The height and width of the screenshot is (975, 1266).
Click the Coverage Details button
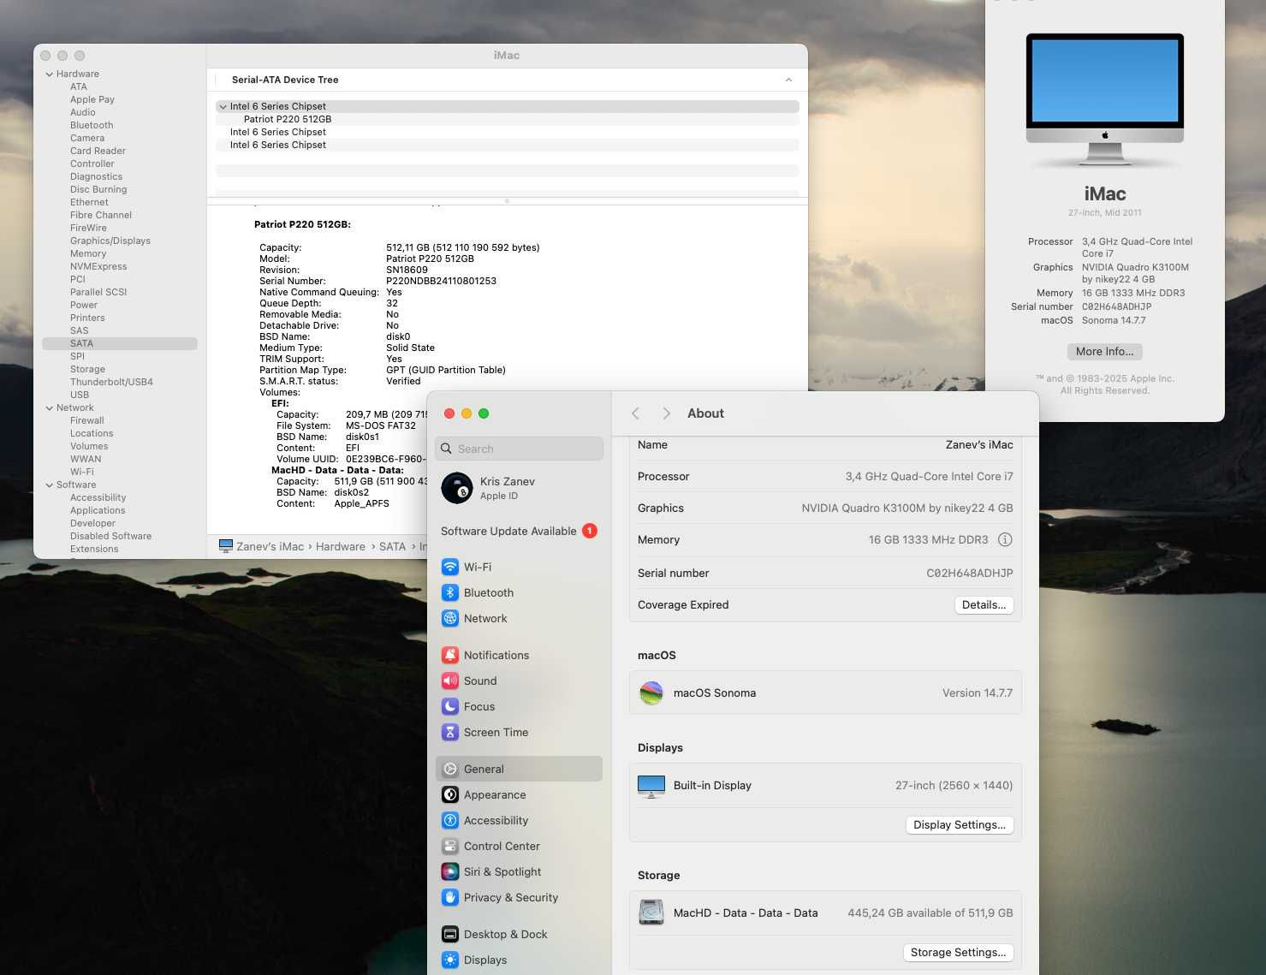[x=984, y=604]
